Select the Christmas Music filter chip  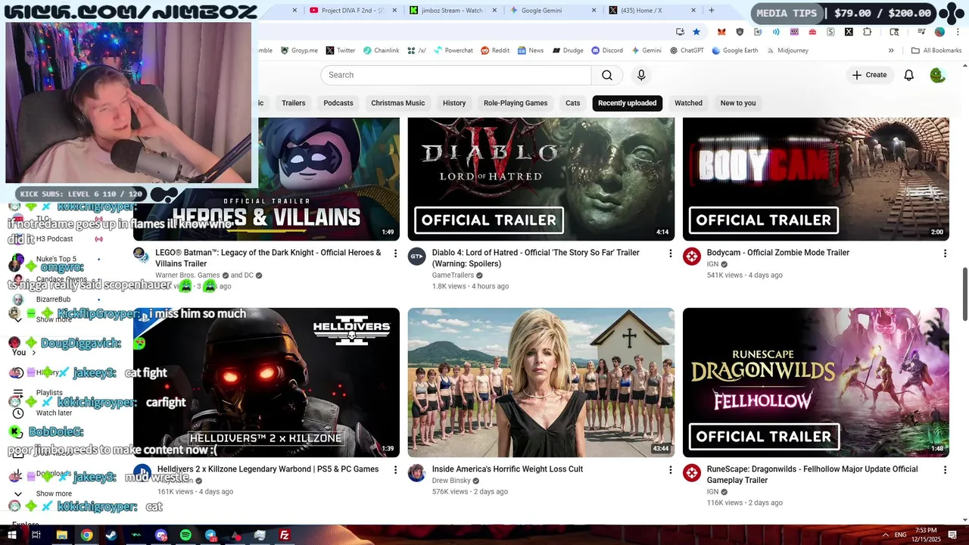click(x=398, y=103)
